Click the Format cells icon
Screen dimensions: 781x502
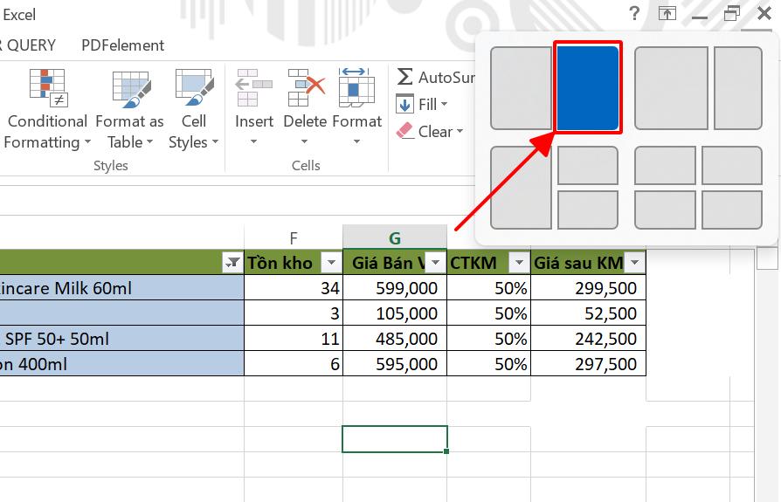click(x=356, y=88)
